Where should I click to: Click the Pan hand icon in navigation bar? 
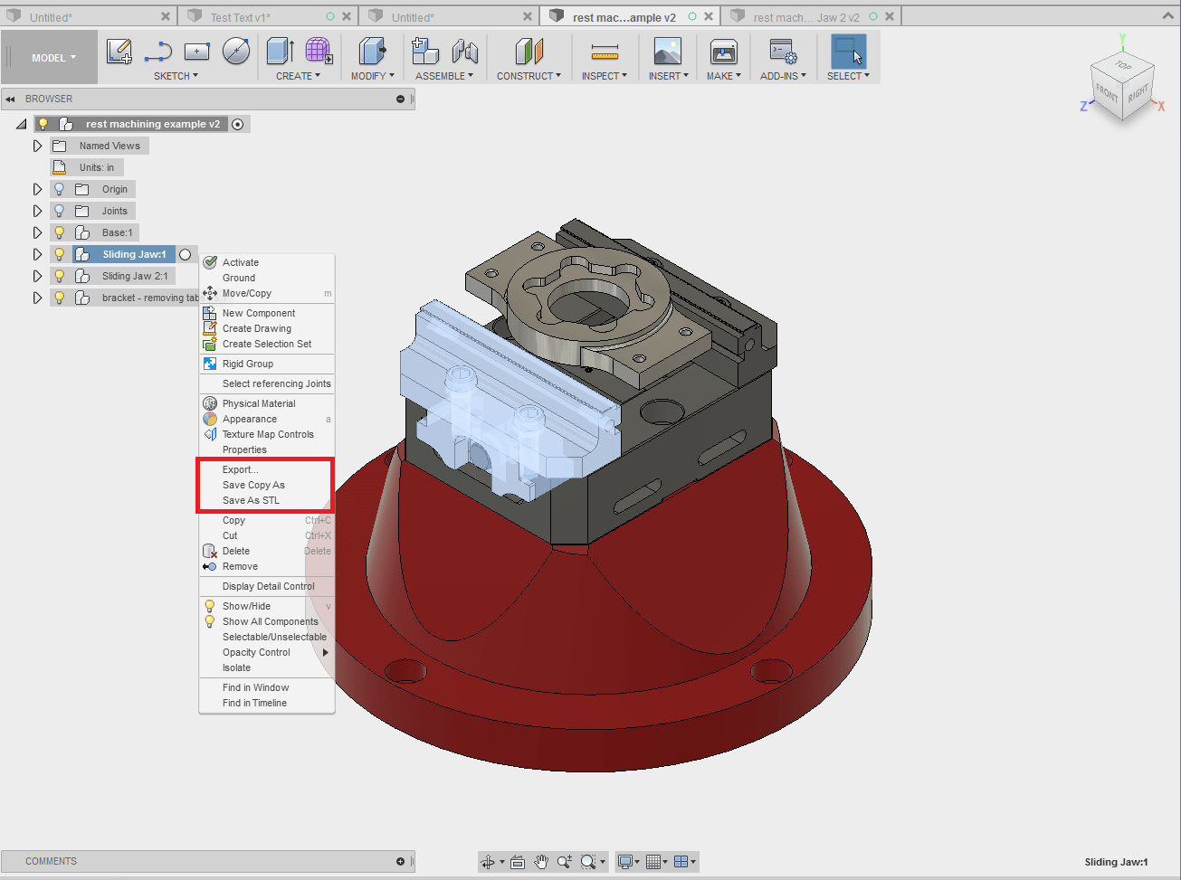(x=541, y=861)
